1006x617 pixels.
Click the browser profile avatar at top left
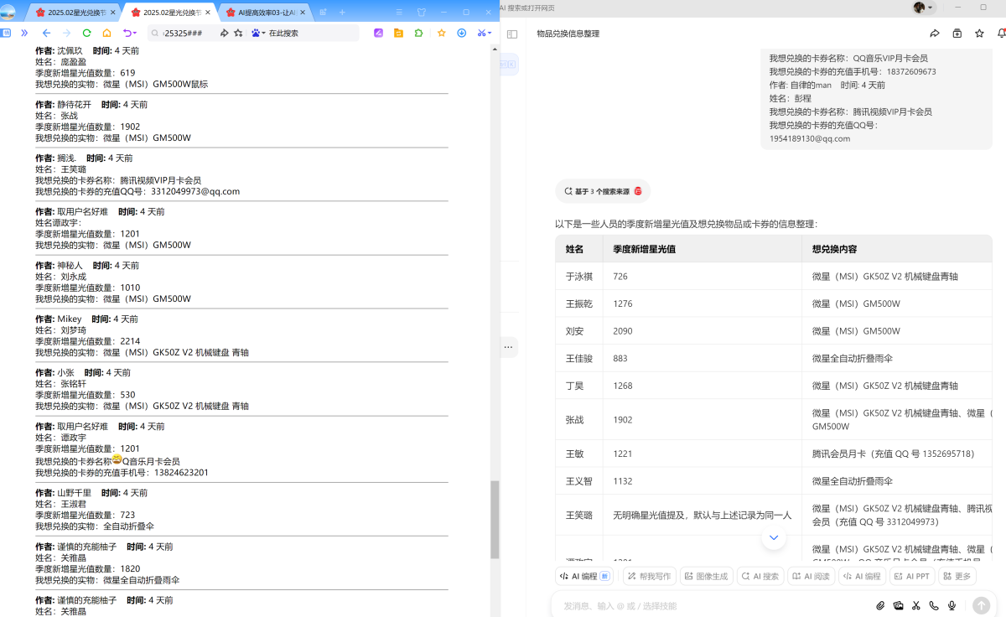coord(8,13)
